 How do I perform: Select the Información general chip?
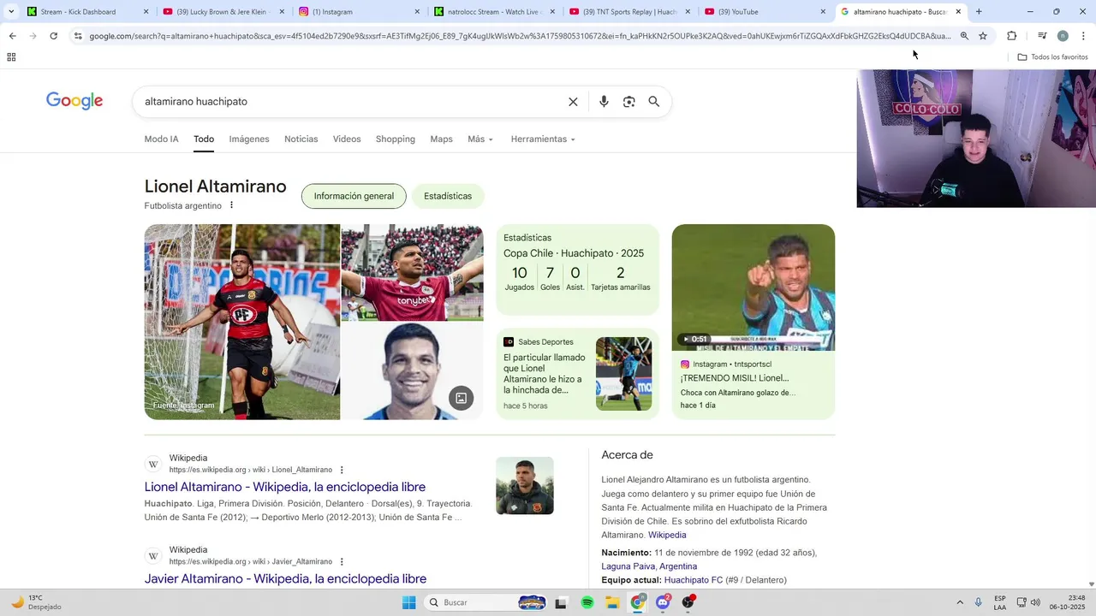(354, 196)
